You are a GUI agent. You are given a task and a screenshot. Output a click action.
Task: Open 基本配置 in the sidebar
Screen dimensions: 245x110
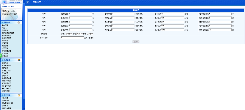pos(5,25)
